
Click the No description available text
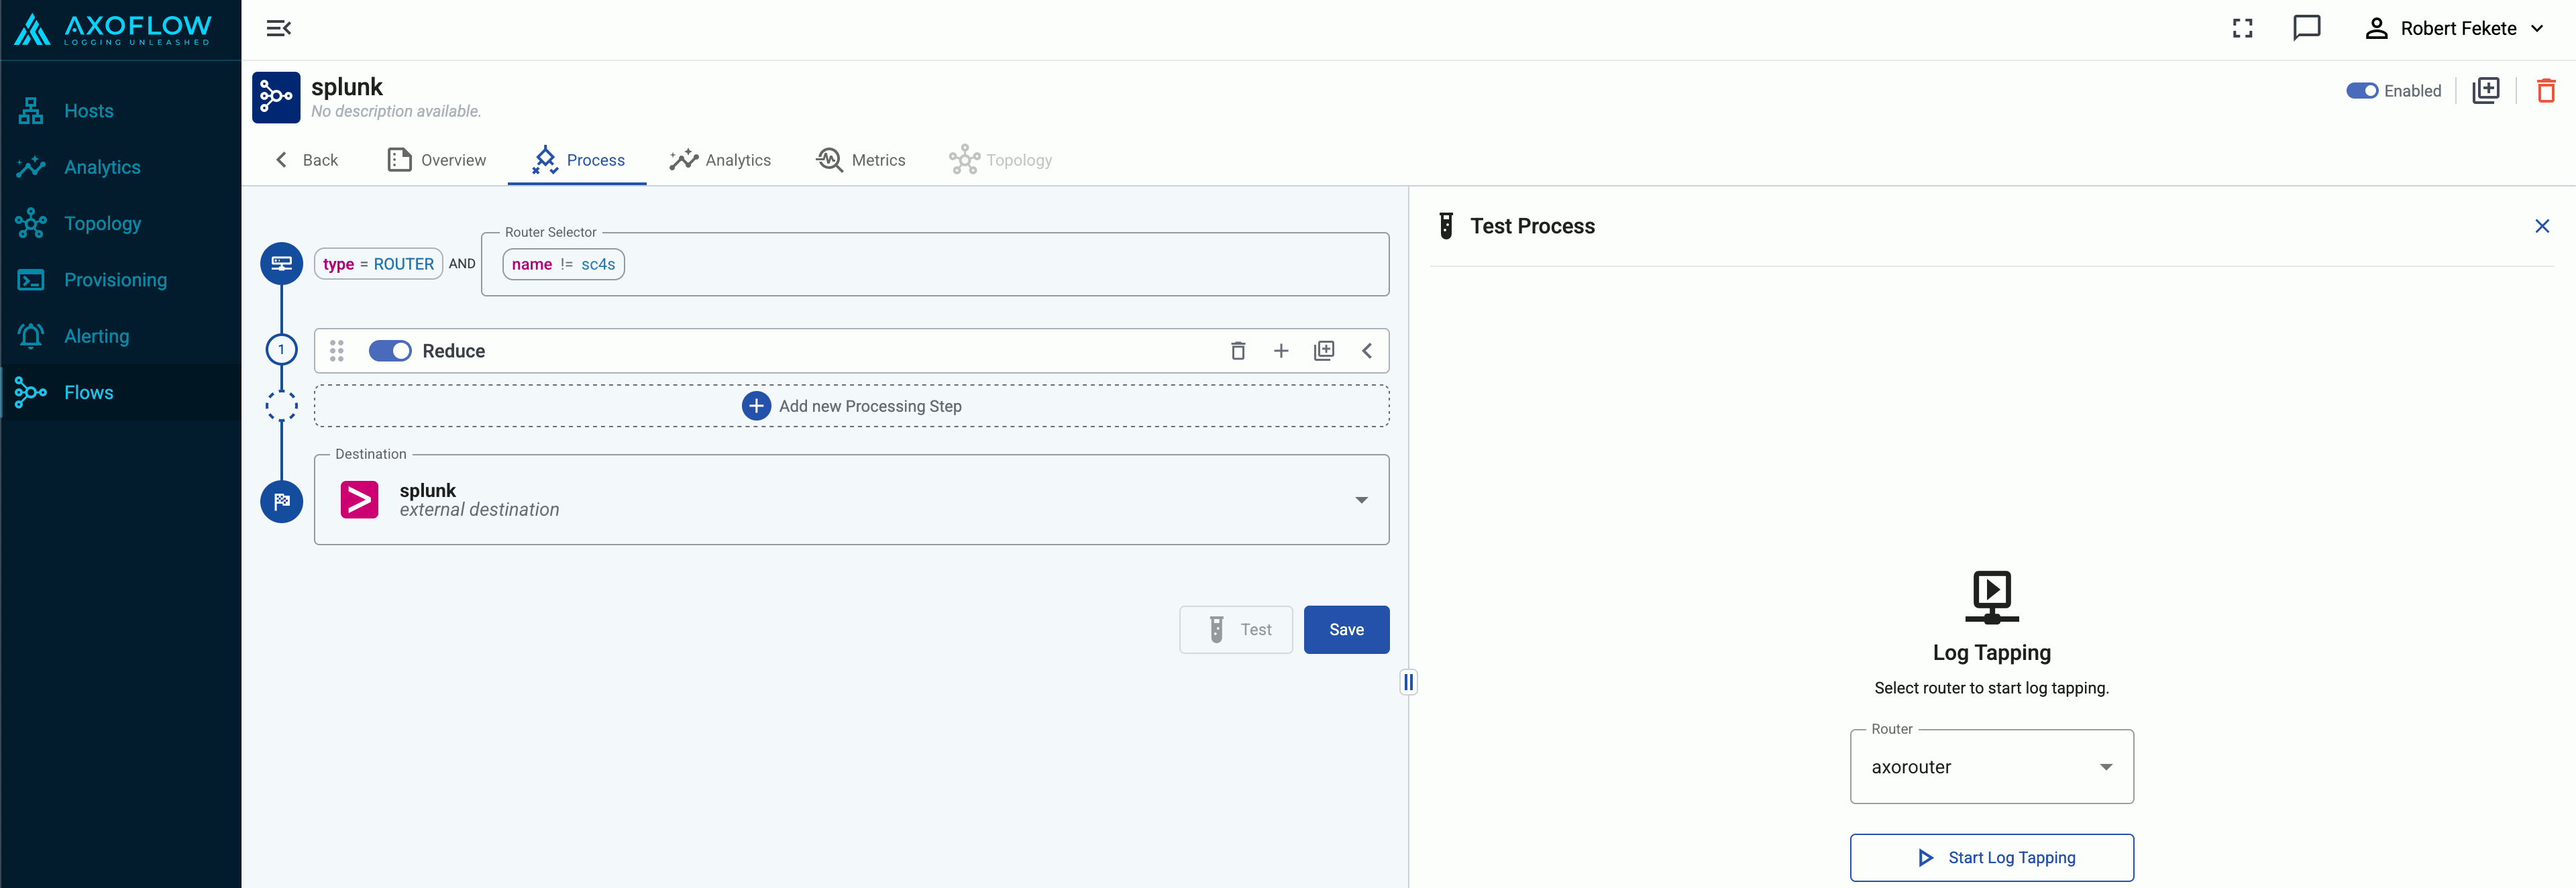coord(396,111)
